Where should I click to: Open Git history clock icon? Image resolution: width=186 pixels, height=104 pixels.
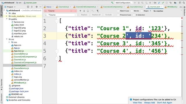[167, 3]
